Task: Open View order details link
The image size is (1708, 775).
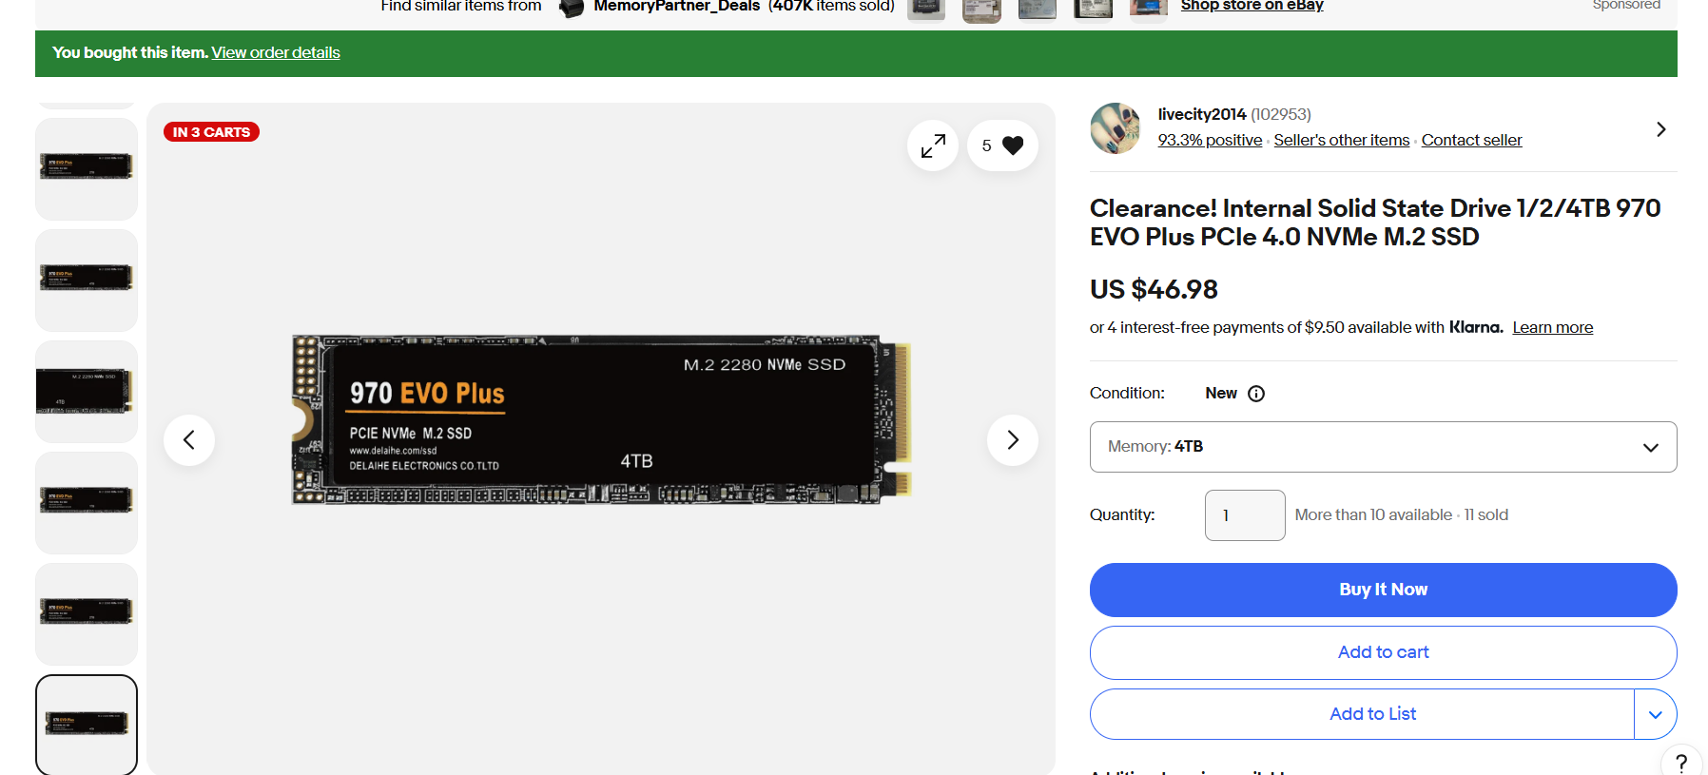Action: coord(276,53)
